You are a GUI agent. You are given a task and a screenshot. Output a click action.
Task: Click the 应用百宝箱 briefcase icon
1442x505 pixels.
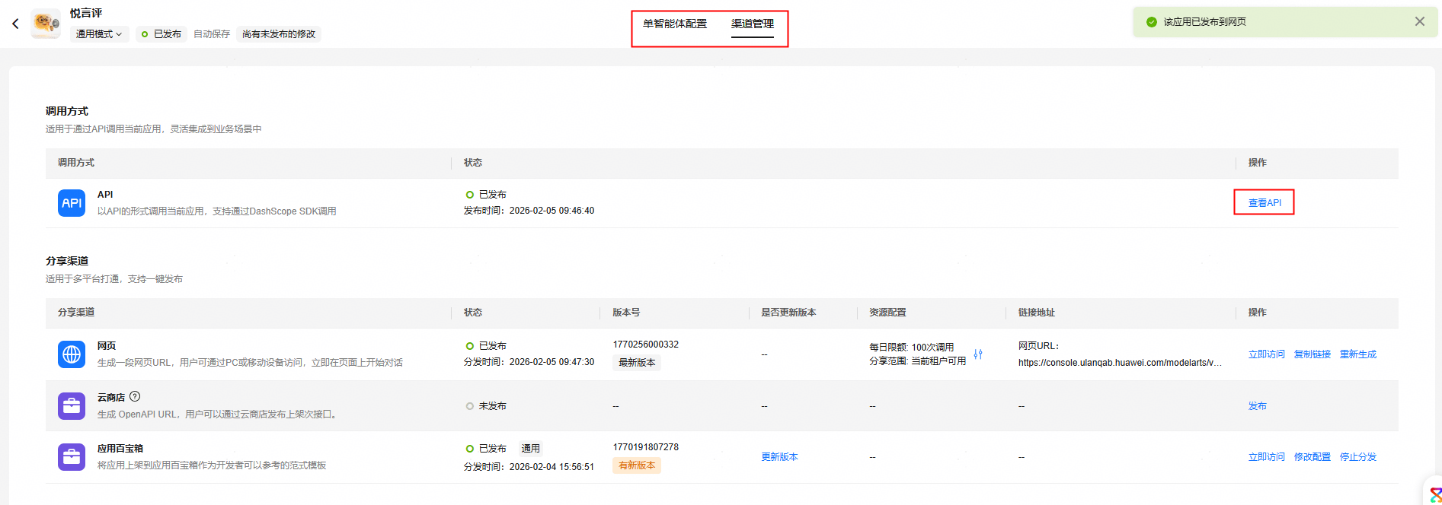pos(72,457)
